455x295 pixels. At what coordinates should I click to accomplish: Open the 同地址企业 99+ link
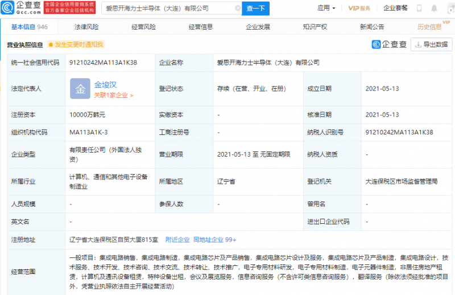click(x=214, y=239)
